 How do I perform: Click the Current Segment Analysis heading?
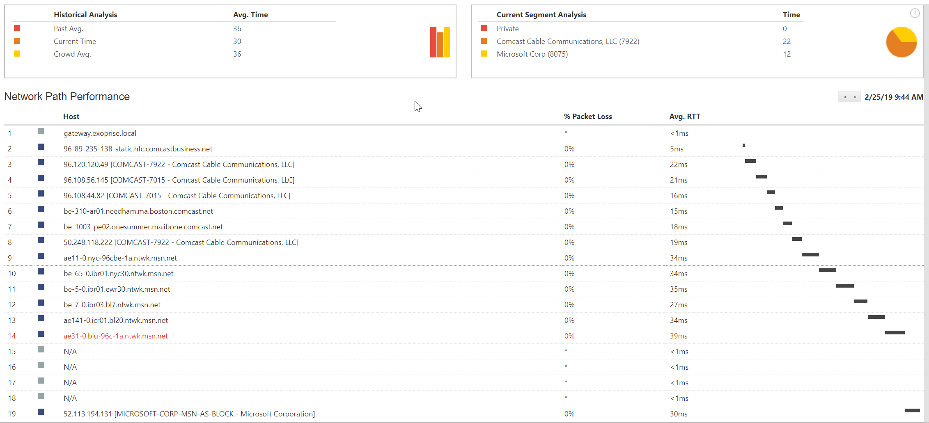coord(541,15)
